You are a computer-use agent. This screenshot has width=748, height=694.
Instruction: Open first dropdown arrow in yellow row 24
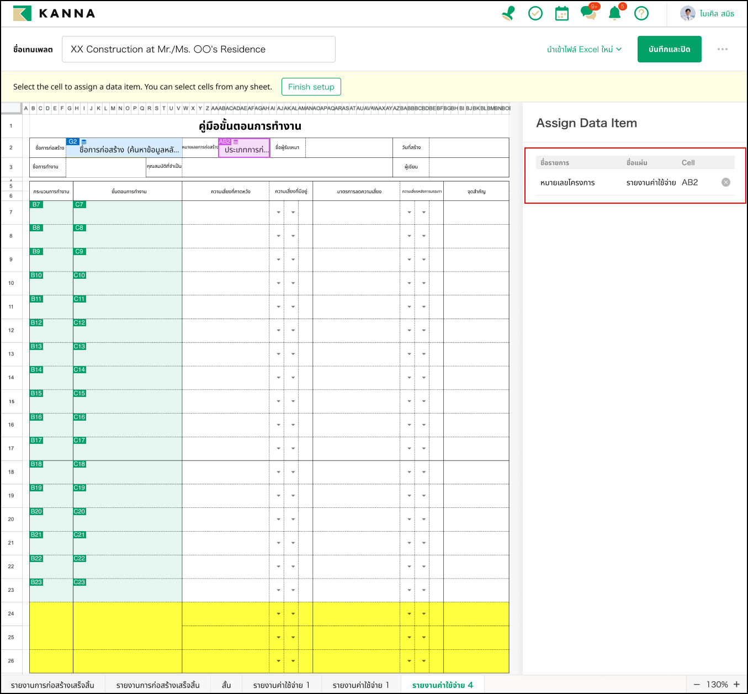(x=278, y=614)
